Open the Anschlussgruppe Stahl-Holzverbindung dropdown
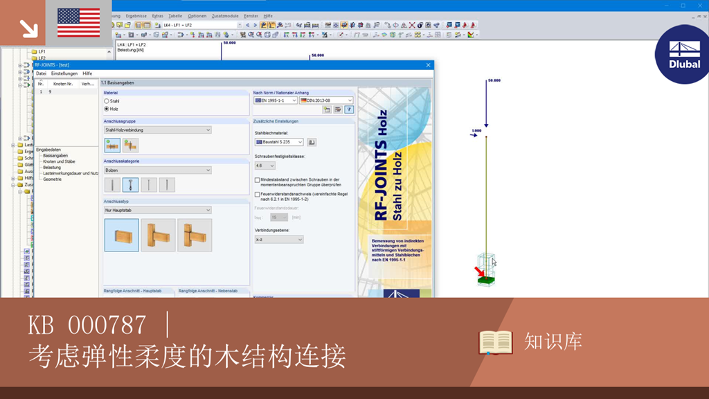709x399 pixels. (157, 130)
